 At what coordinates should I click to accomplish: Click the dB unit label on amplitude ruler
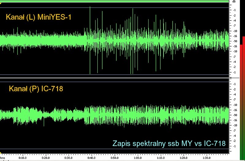234,2
